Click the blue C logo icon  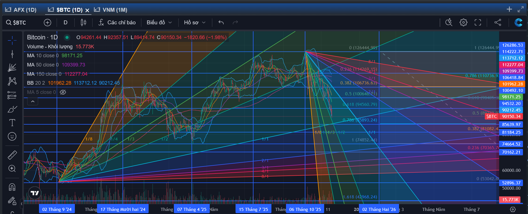pyautogui.click(x=518, y=22)
